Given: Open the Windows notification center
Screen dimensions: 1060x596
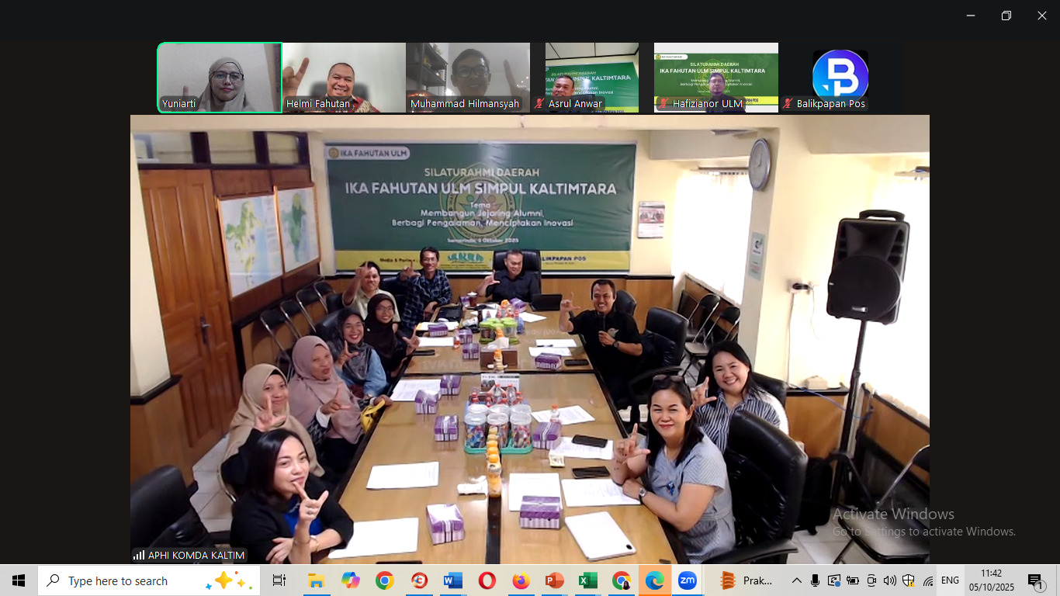Looking at the screenshot, I should 1035,580.
